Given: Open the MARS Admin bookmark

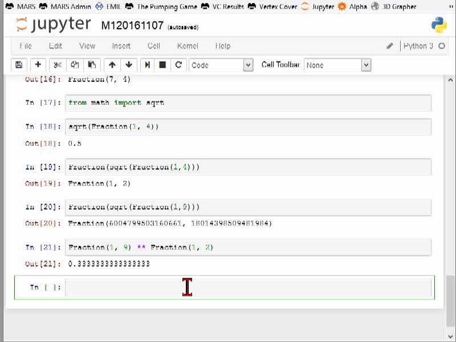Looking at the screenshot, I should pyautogui.click(x=65, y=6).
